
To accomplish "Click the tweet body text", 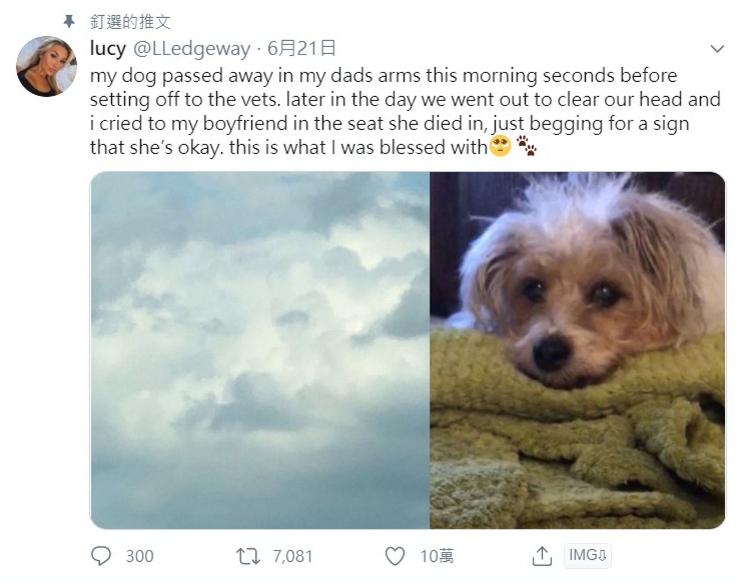I will tap(405, 111).
